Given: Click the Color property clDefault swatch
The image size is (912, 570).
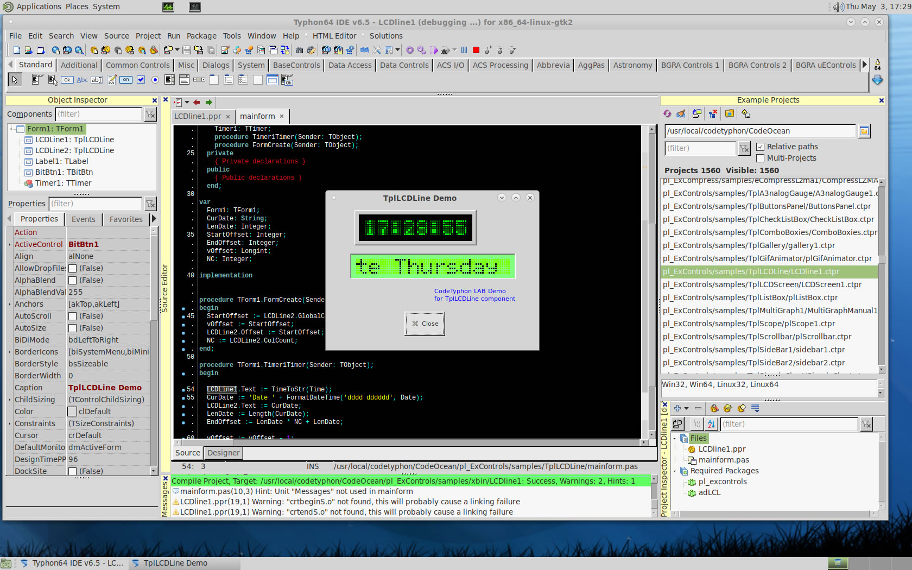Looking at the screenshot, I should [x=73, y=411].
